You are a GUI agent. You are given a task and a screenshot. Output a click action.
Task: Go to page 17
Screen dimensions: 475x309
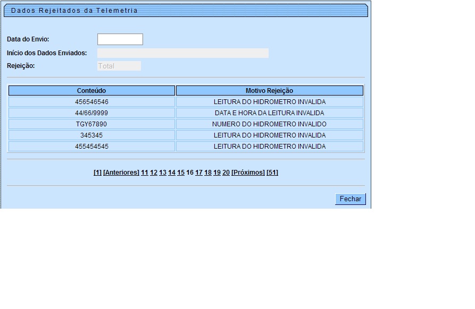coord(199,173)
